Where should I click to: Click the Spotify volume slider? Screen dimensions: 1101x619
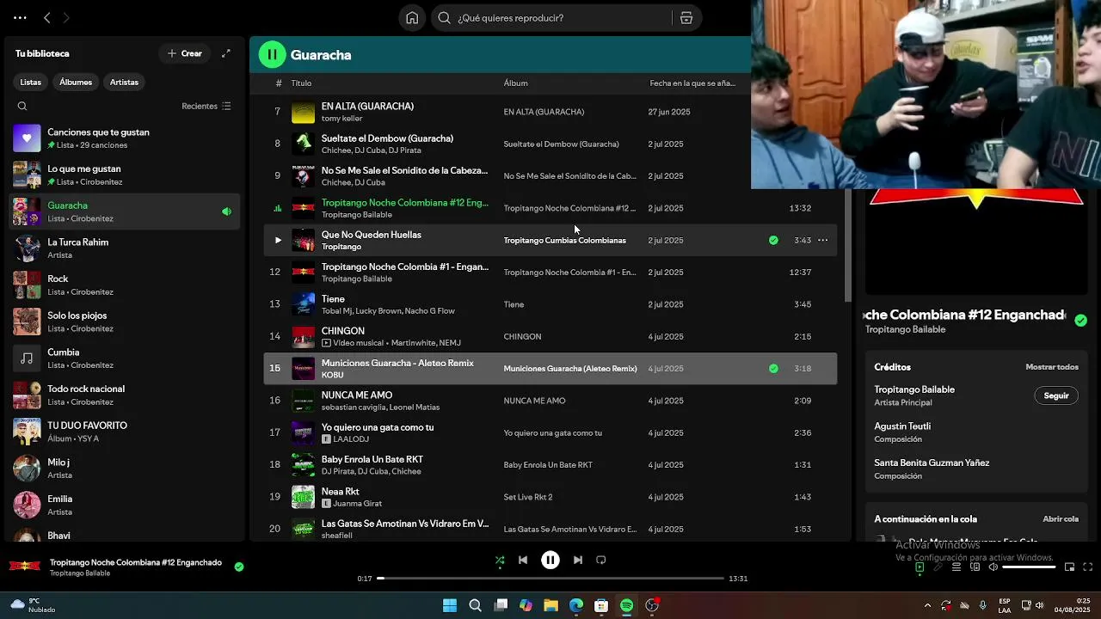(x=1029, y=567)
